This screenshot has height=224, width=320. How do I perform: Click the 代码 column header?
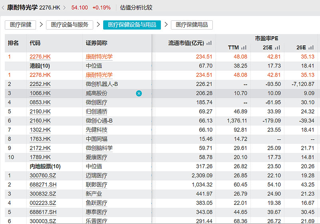pos(35,43)
